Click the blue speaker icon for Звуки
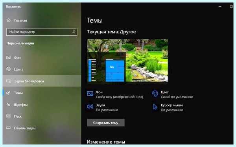Screen dimensions: 236x147 click(x=90, y=107)
